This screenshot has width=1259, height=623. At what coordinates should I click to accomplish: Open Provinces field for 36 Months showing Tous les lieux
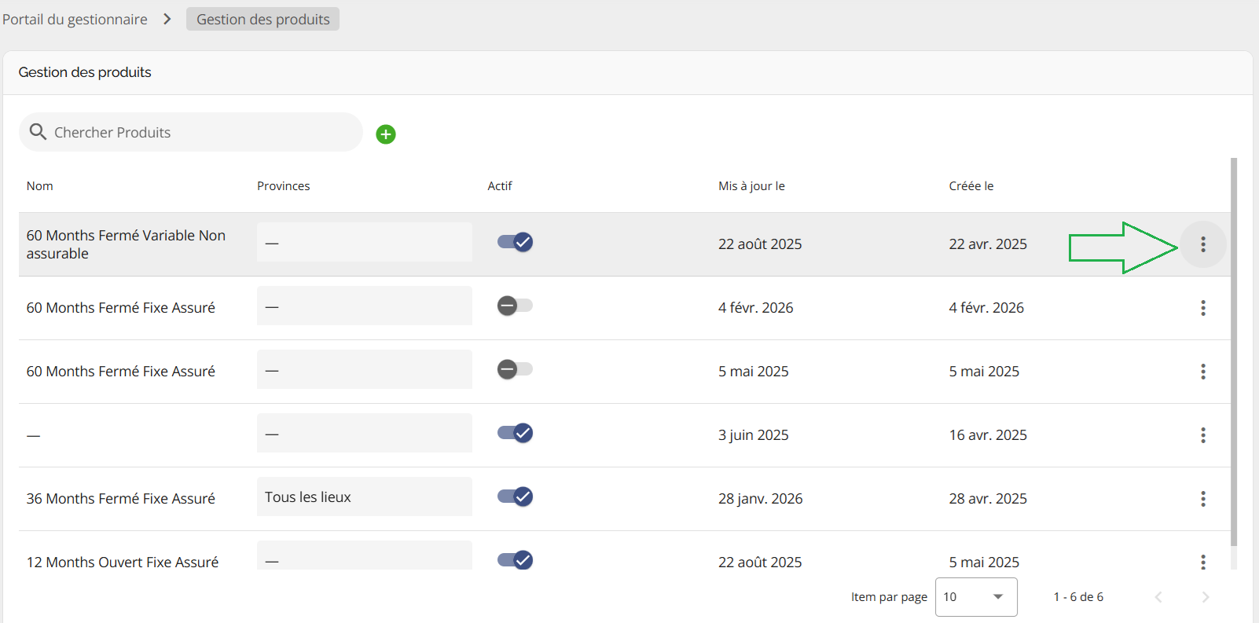364,497
